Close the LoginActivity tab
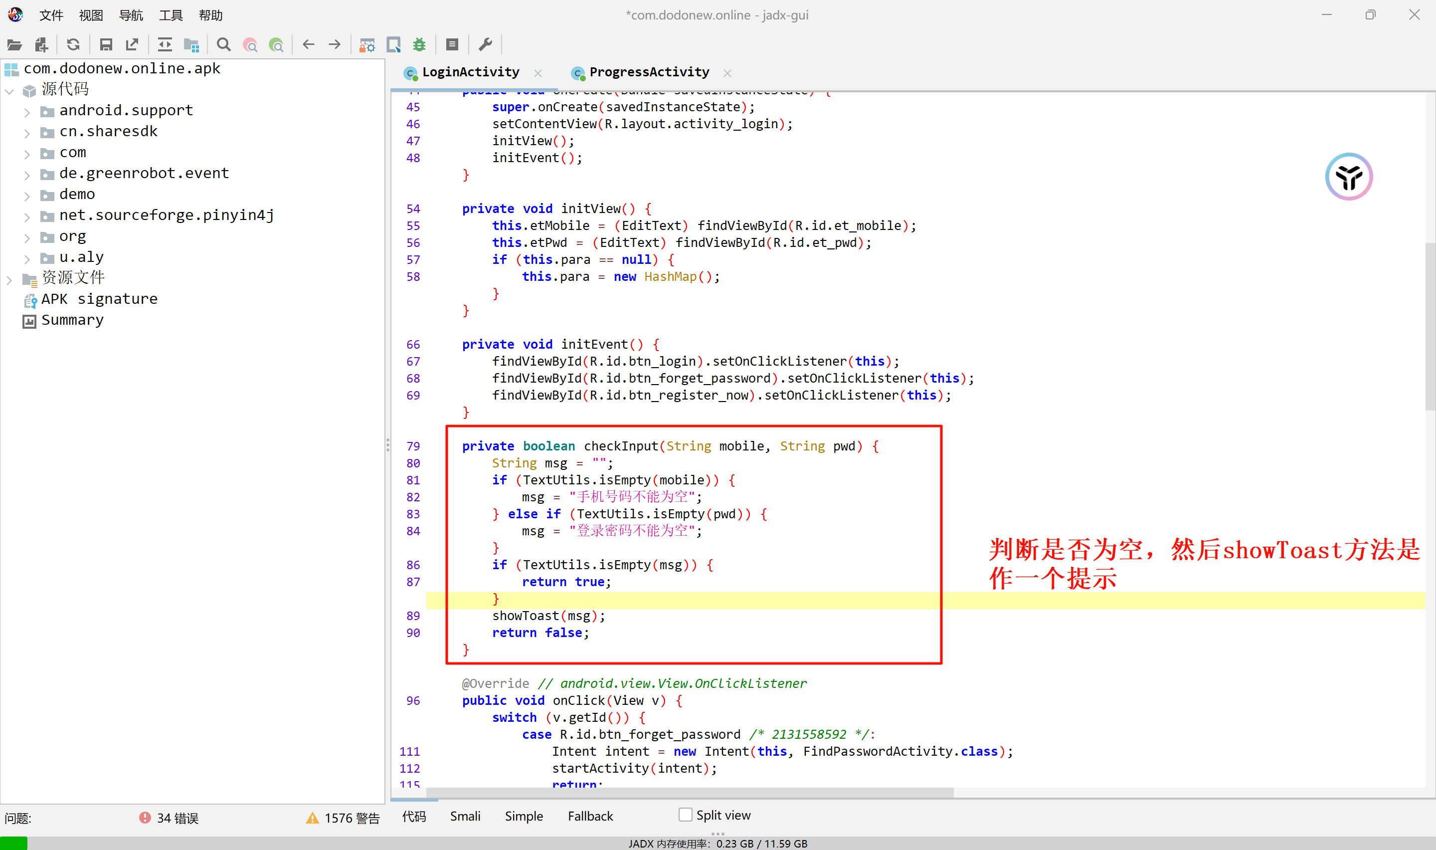 (538, 73)
